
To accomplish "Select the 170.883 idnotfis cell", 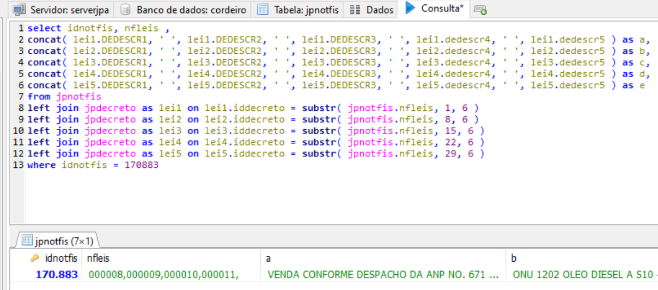I will click(57, 275).
